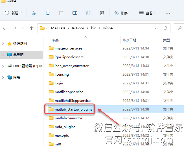Click the Copy icon in toolbar
This screenshot has width=184, height=146.
[48, 13]
